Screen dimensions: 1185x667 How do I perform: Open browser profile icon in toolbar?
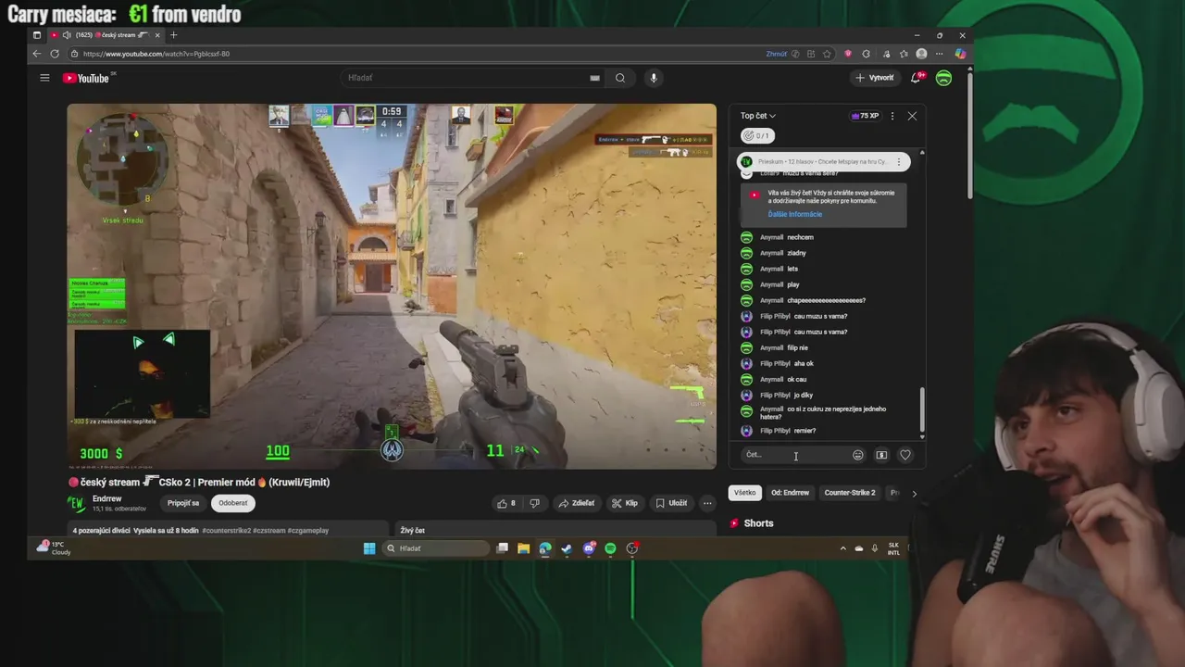click(x=921, y=54)
